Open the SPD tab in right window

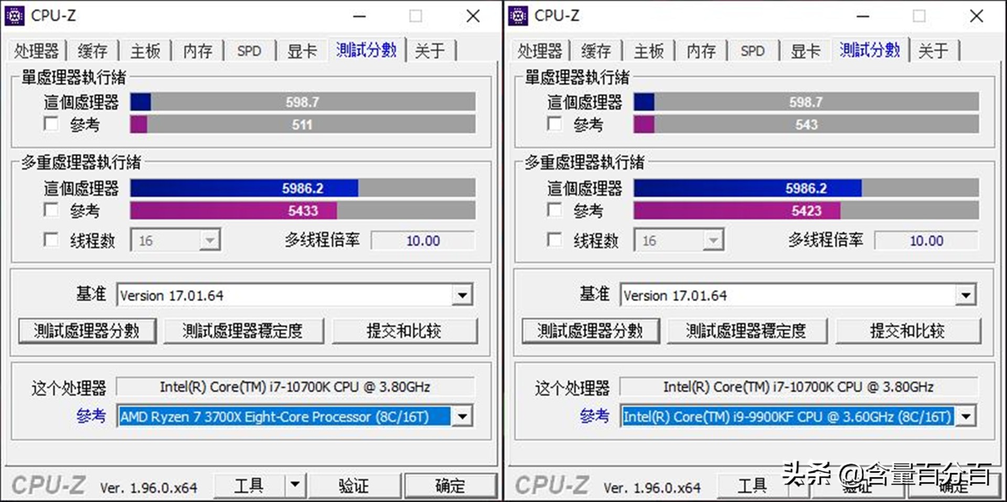[x=752, y=50]
